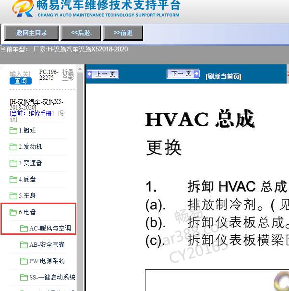Open AB-安全气囊 subfolder
This screenshot has height=291, width=289.
pyautogui.click(x=47, y=245)
